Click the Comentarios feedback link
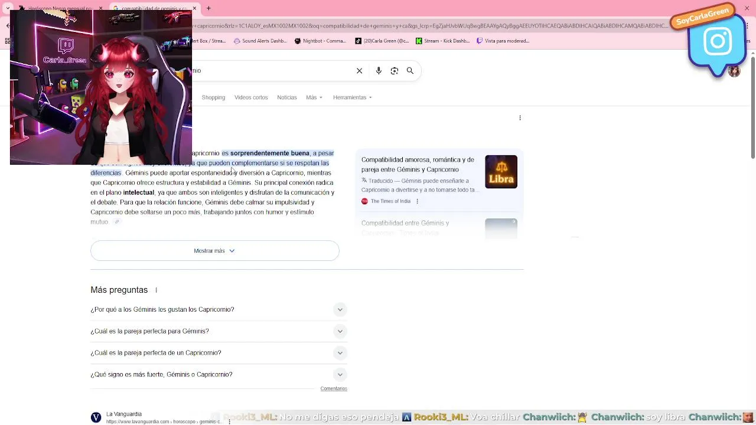The height and width of the screenshot is (425, 756). point(334,388)
